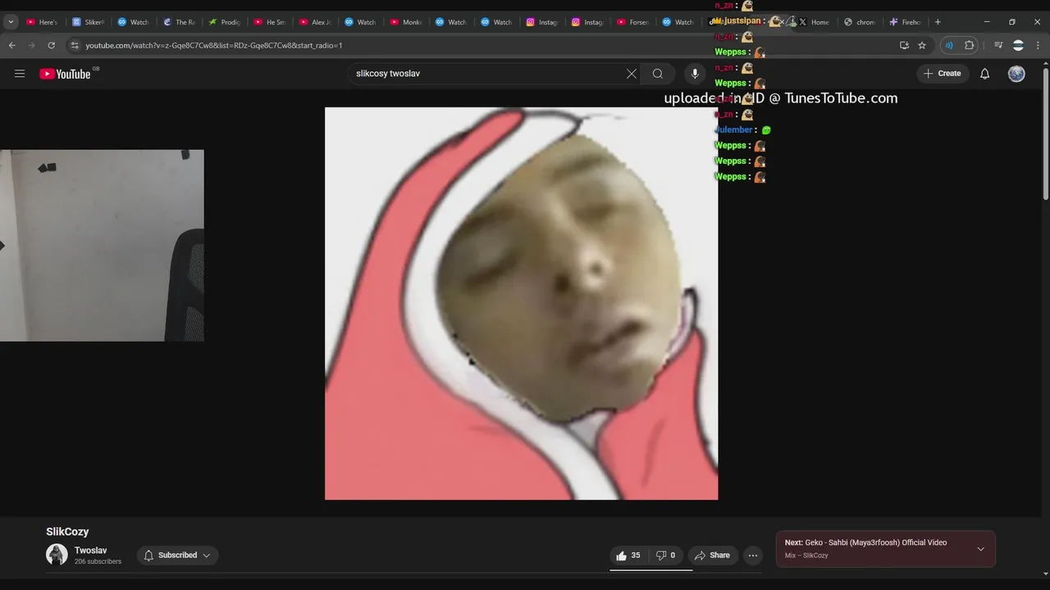Click the 'SlikCozy' video title
This screenshot has height=590, width=1050.
coord(67,532)
